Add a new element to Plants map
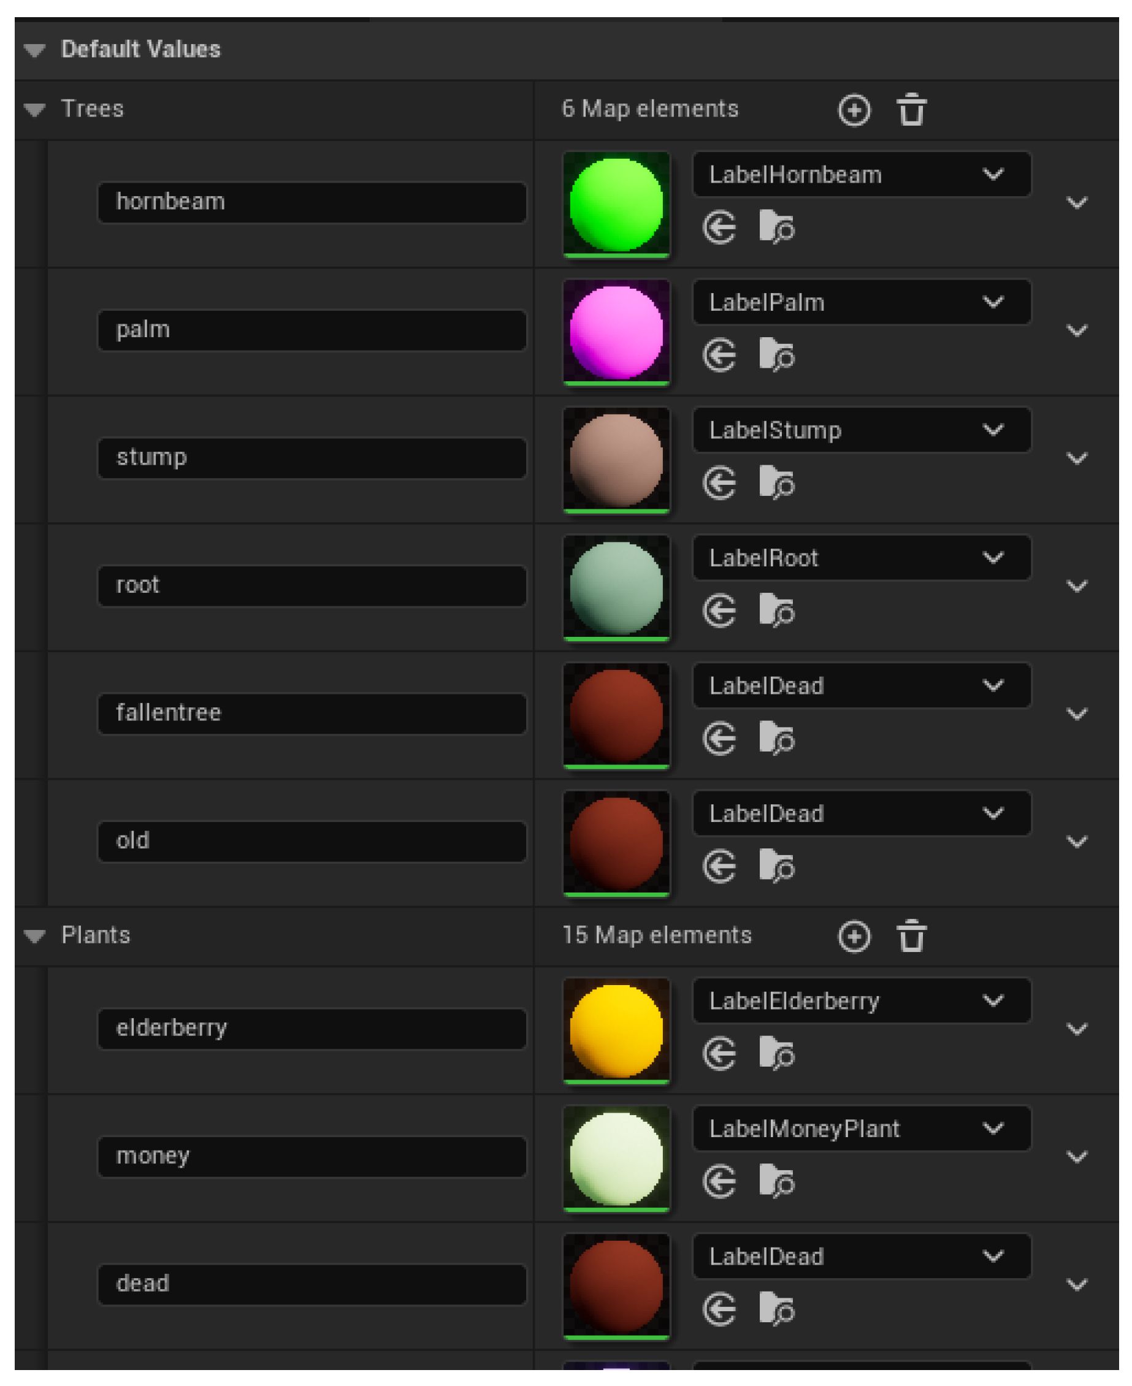Image resolution: width=1132 pixels, height=1386 pixels. point(854,936)
